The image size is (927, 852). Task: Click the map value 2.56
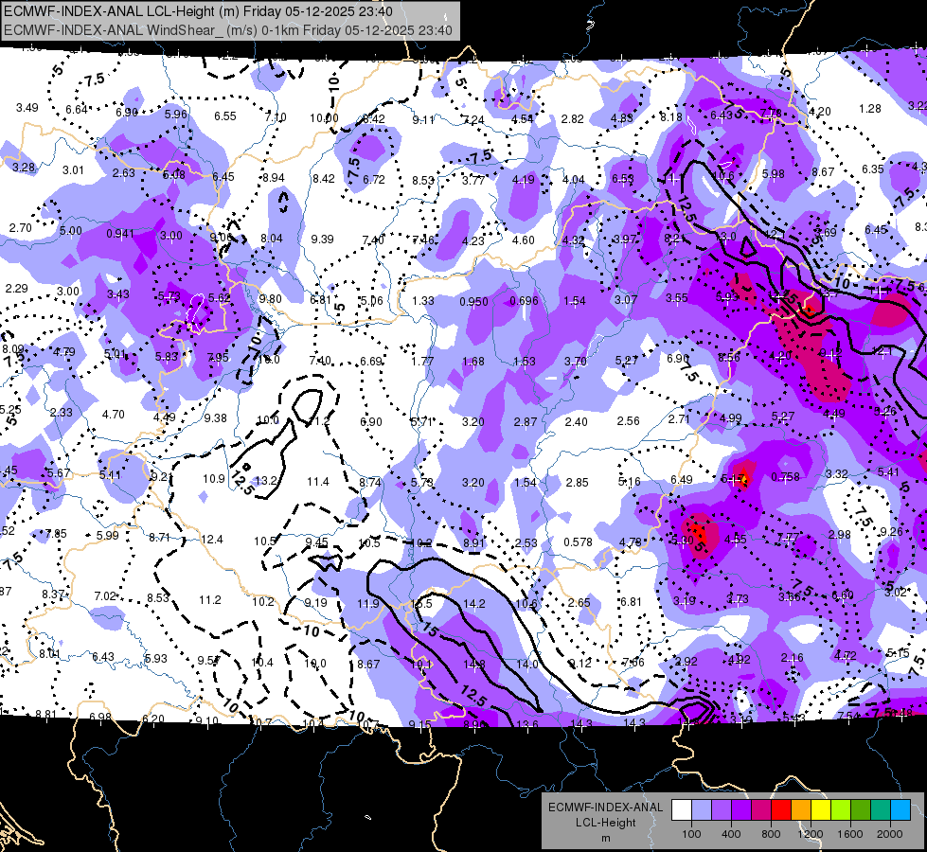tap(628, 420)
